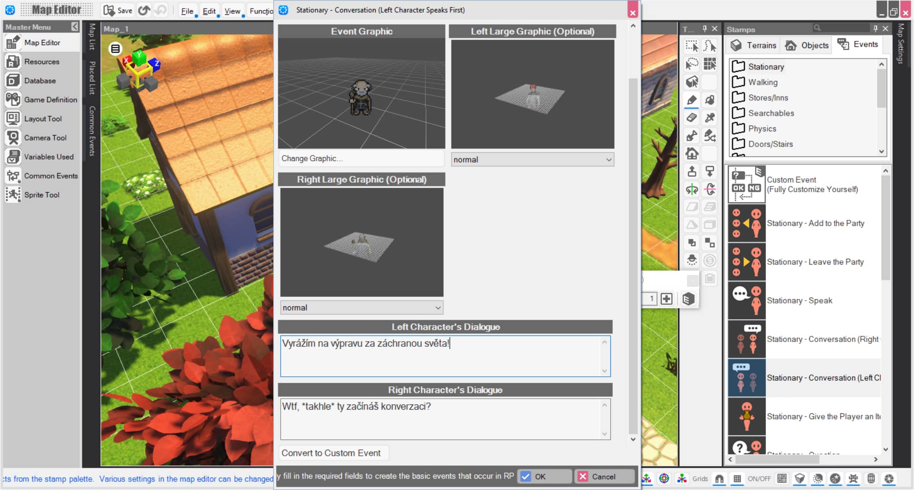
Task: Toggle the 3D terrain cube display
Action: (800, 479)
